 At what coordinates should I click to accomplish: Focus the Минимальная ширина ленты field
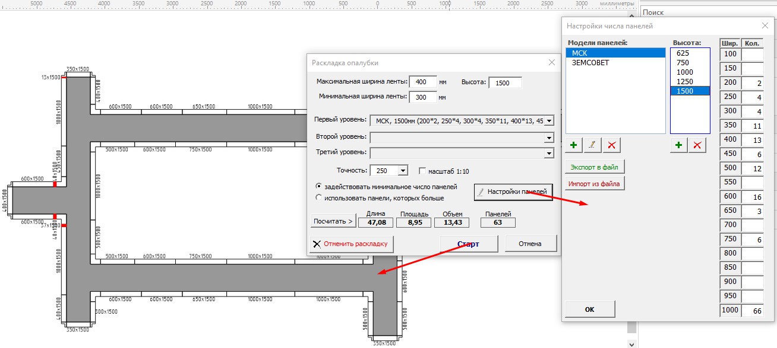pos(423,96)
